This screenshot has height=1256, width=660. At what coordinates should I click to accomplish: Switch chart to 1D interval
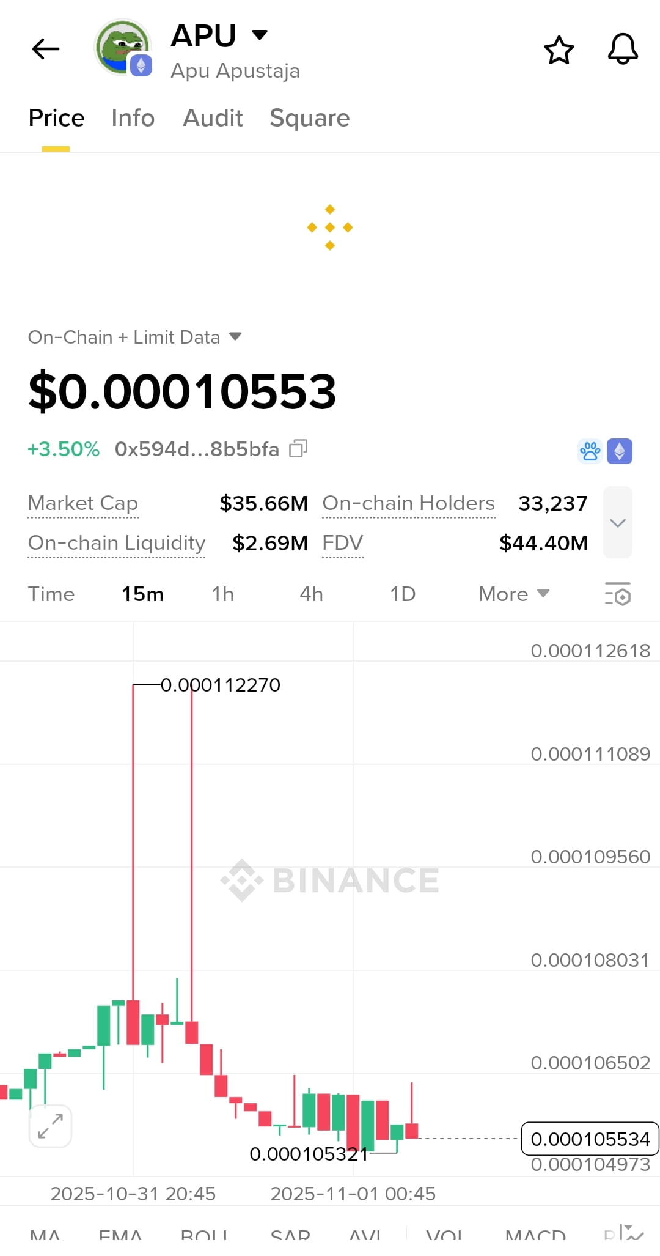pos(403,594)
